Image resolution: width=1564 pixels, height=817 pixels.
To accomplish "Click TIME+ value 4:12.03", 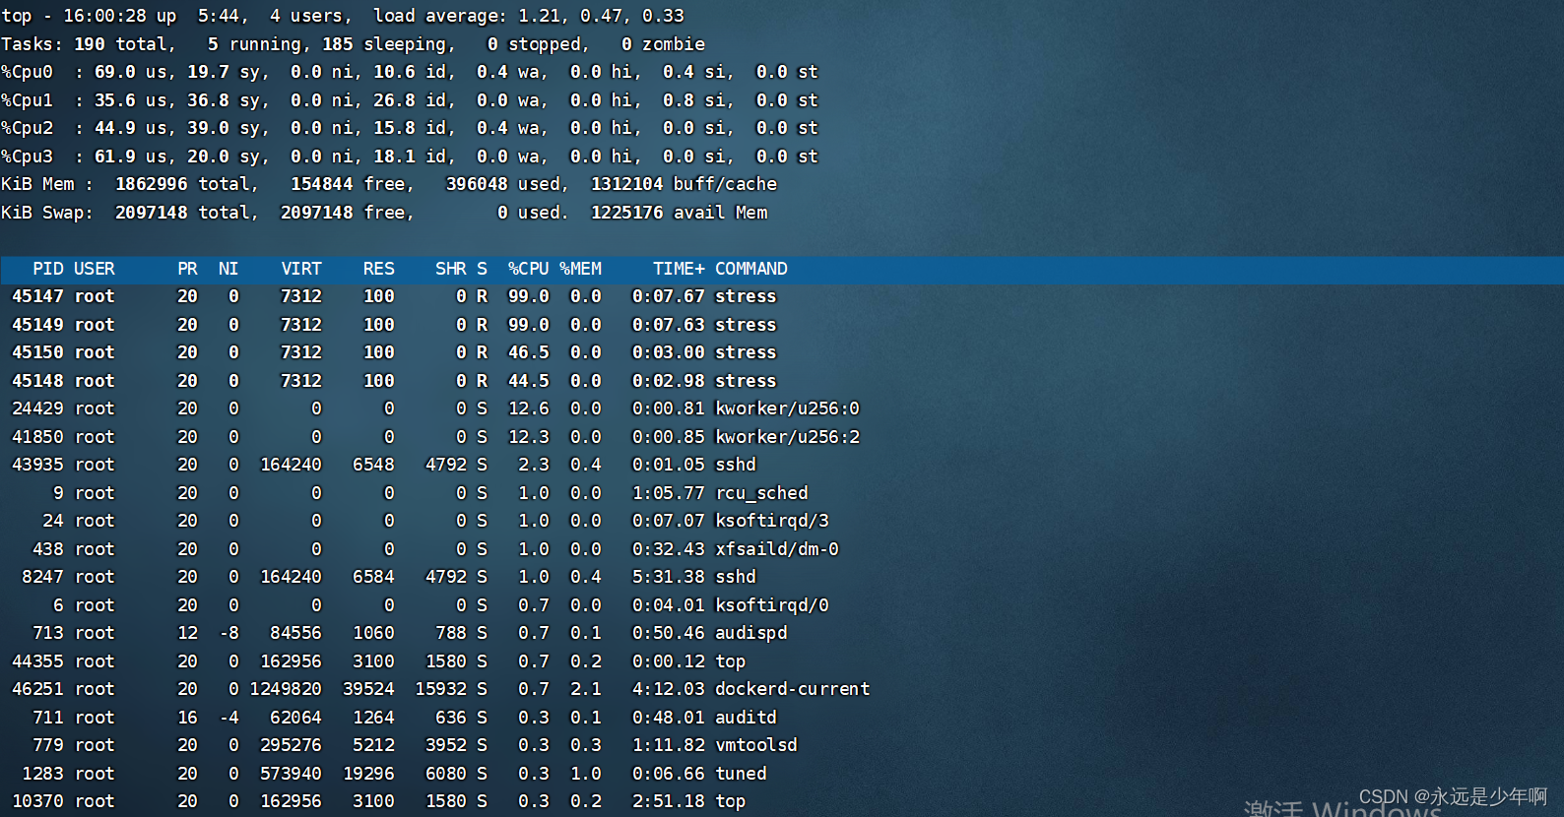I will click(669, 689).
